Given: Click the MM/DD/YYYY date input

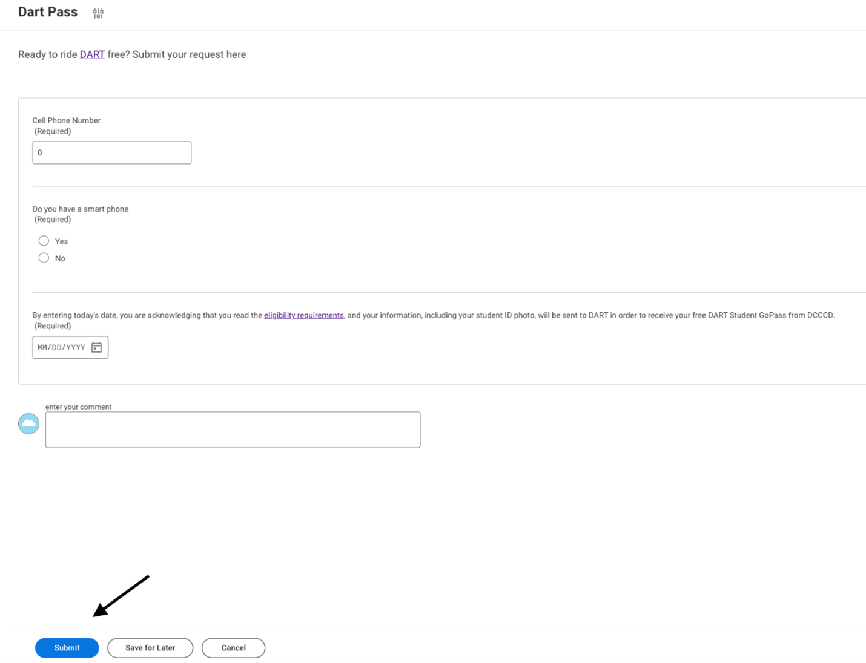Looking at the screenshot, I should tap(61, 347).
